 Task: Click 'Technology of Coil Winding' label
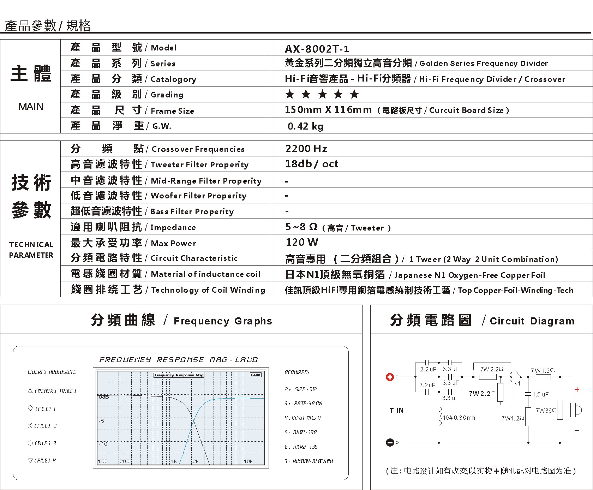(x=208, y=290)
